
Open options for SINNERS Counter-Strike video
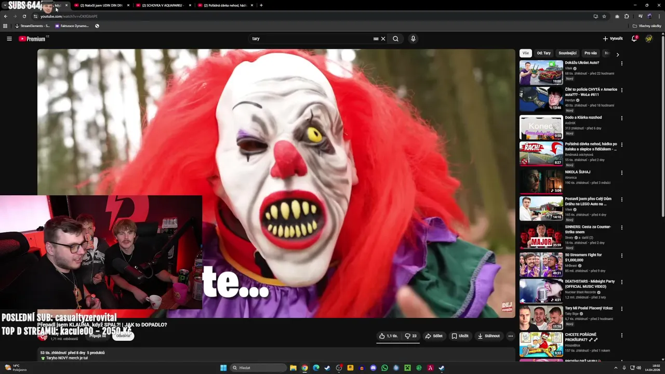(x=622, y=228)
